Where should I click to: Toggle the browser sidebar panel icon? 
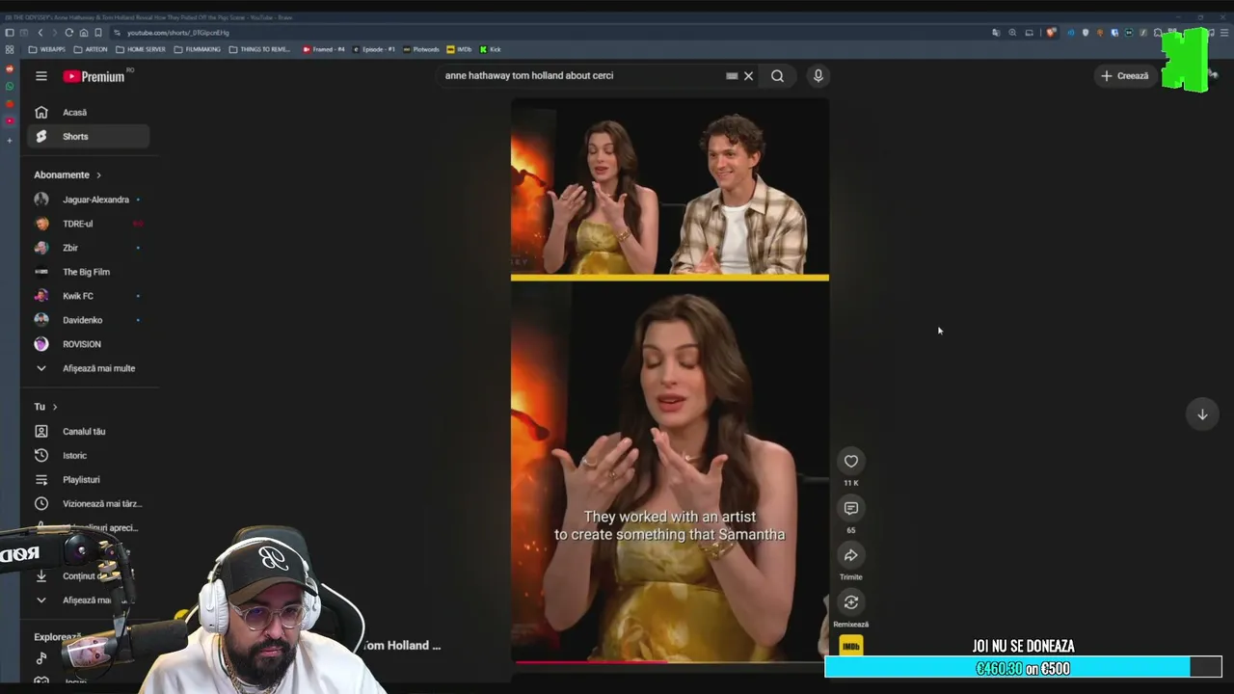10,33
